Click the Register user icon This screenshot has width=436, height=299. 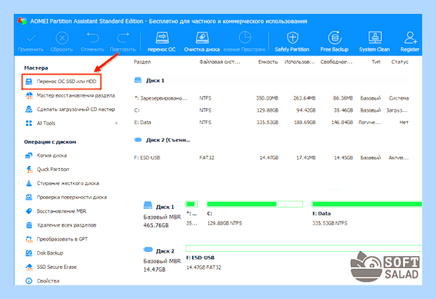(410, 38)
